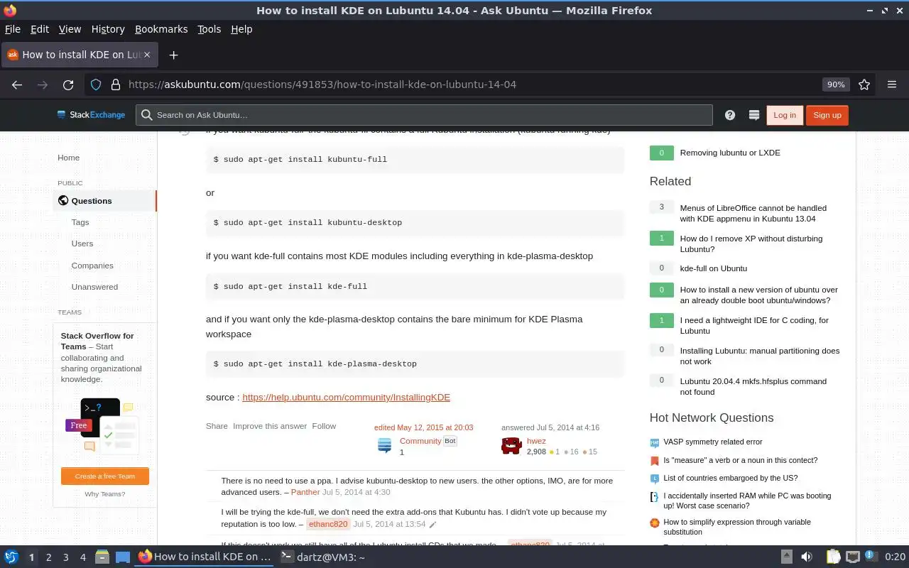Click the zoom level 90% indicator
The image size is (909, 568).
click(x=836, y=84)
